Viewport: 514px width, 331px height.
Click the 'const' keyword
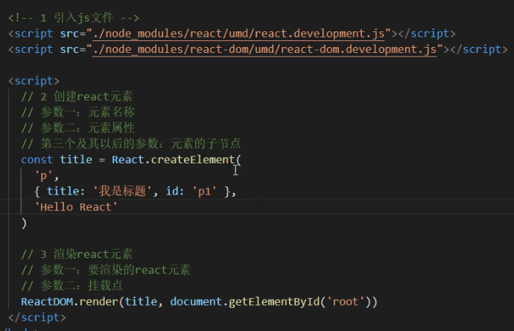point(37,160)
